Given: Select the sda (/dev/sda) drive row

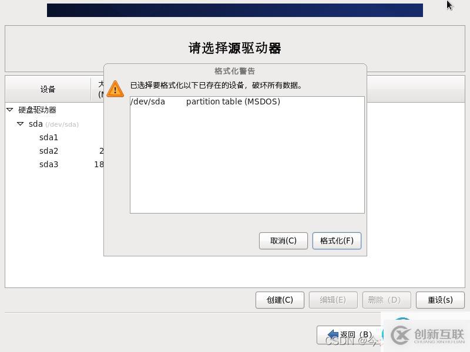Looking at the screenshot, I should point(55,124).
